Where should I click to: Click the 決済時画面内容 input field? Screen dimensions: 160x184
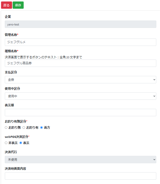pos(80,176)
